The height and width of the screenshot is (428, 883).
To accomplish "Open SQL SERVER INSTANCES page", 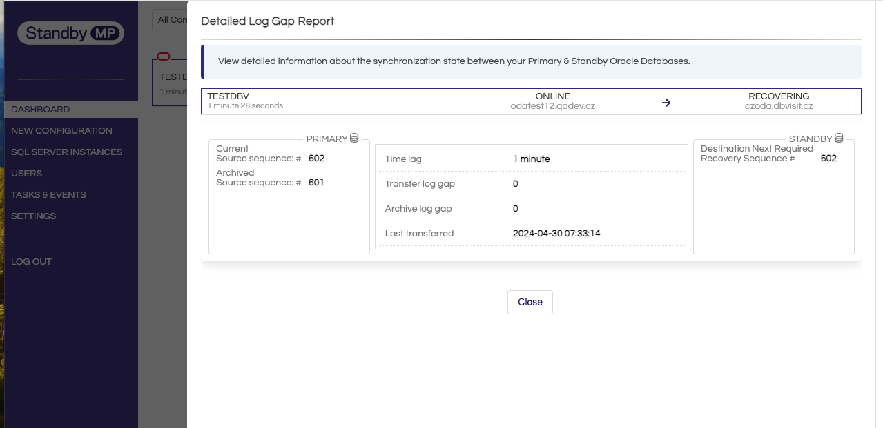I will pos(66,152).
